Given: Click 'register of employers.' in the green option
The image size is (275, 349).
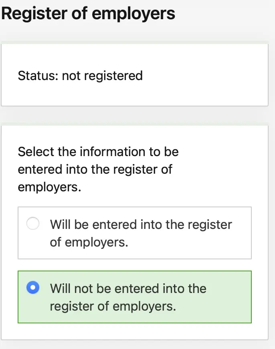Looking at the screenshot, I should point(113,306).
